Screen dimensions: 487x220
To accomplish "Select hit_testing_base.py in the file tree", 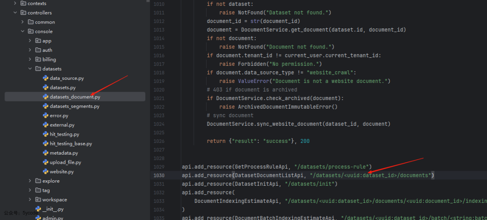I will coord(71,143).
